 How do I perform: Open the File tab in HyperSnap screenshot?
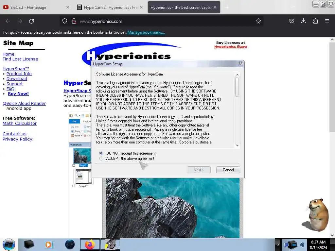pos(74,122)
